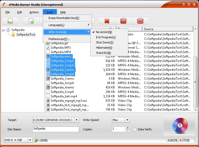Image resolution: width=199 pixels, height=147 pixels.
Task: Click the Softpedia_4.mp4 blank file icon
Action: (48, 83)
